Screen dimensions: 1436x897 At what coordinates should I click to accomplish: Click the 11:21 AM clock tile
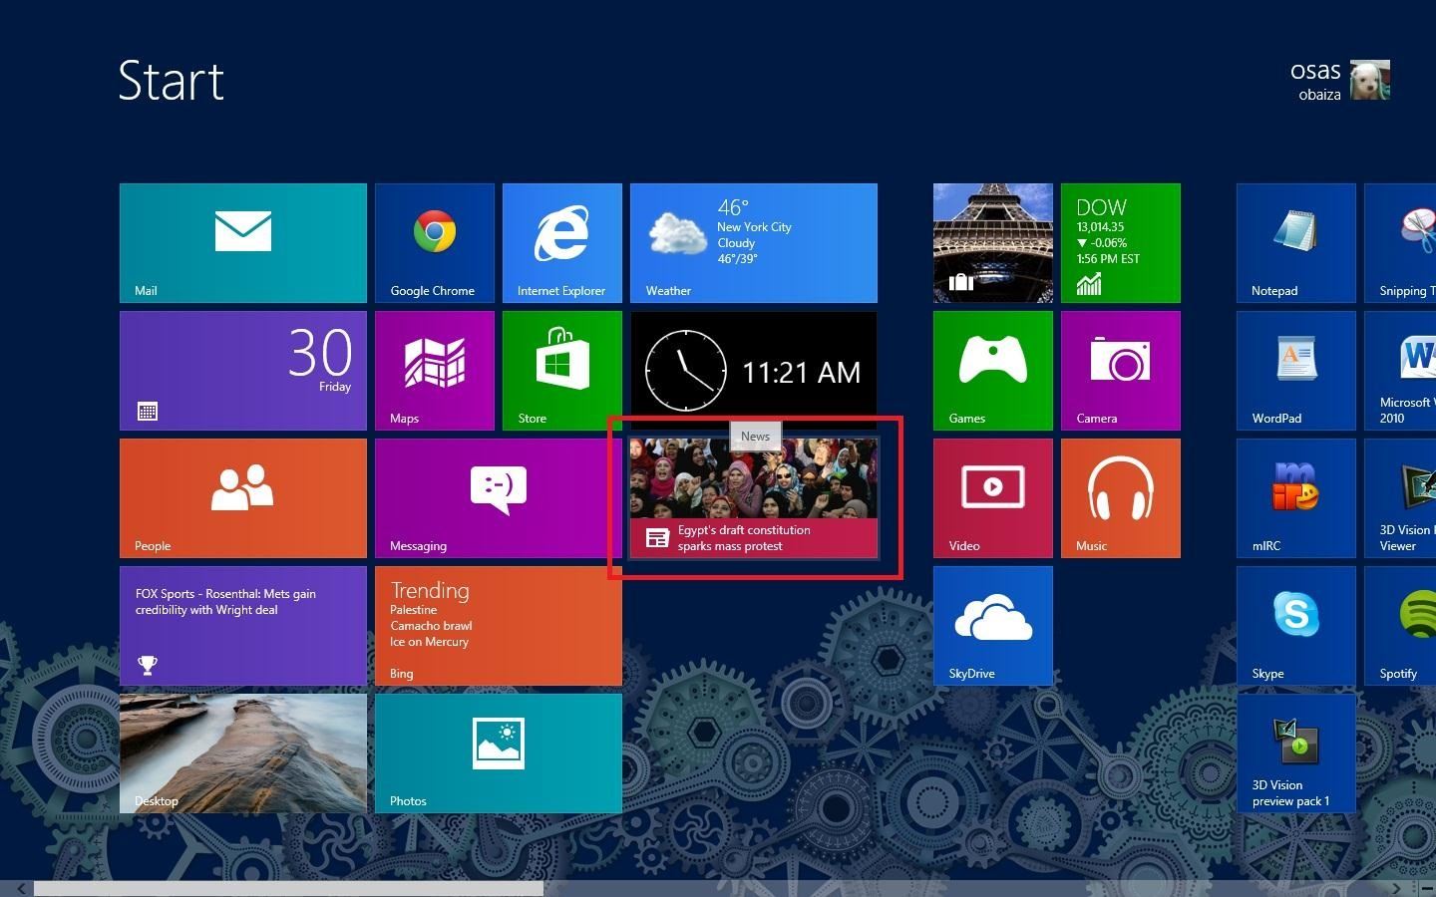pos(754,371)
